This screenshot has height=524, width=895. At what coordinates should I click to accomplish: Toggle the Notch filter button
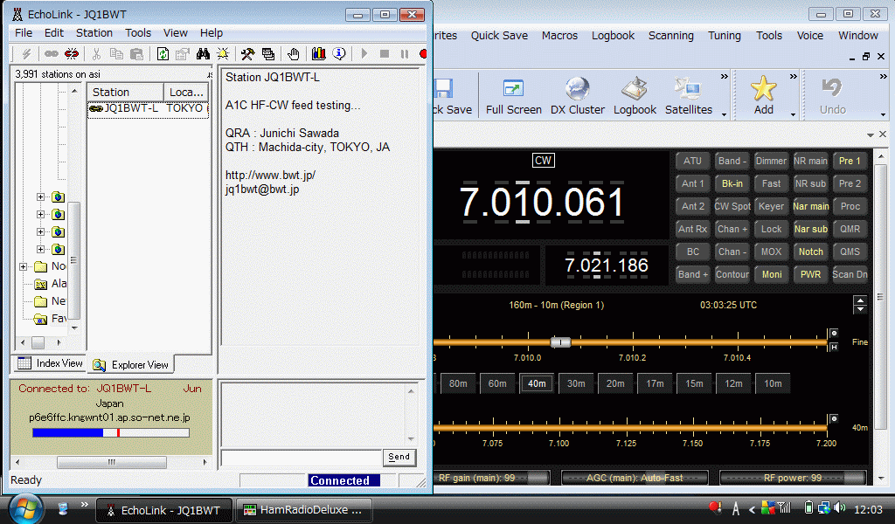[810, 252]
